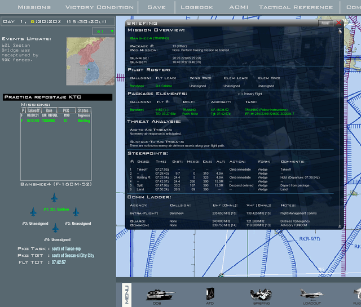
Task: Sort missions by Role column
Action: [49, 110]
